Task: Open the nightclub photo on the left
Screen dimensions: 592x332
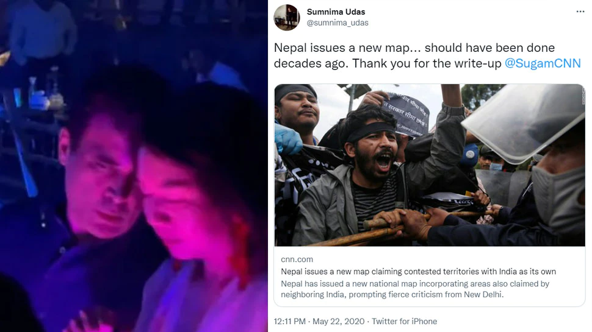Action: [134, 166]
